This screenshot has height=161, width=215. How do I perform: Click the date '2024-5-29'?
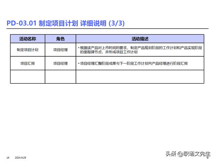[20, 158]
